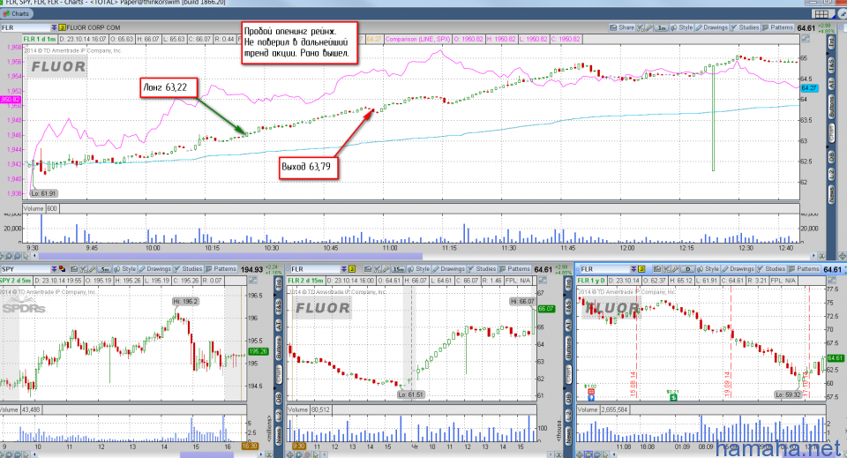Open the Charts tab
Viewport: 847px width, 458px height.
pyautogui.click(x=16, y=13)
